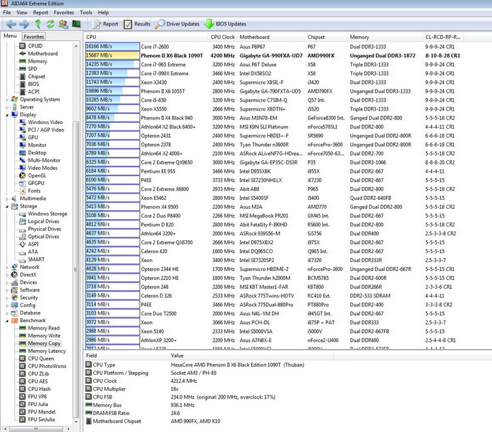This screenshot has width=492, height=432.
Task: Expand the Network node
Action: click(x=8, y=268)
